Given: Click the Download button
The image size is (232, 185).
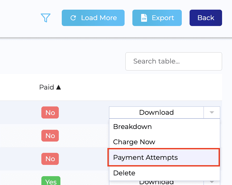Looking at the screenshot, I should [156, 112].
